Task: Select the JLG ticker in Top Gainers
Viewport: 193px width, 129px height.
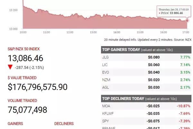Action: coord(106,57)
